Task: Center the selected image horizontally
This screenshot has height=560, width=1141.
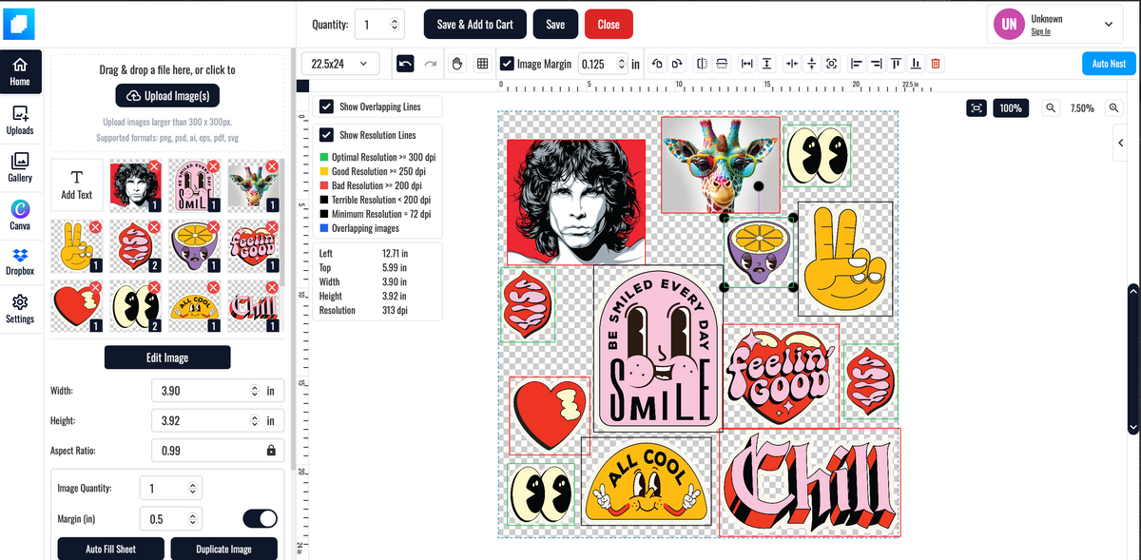Action: coord(793,64)
